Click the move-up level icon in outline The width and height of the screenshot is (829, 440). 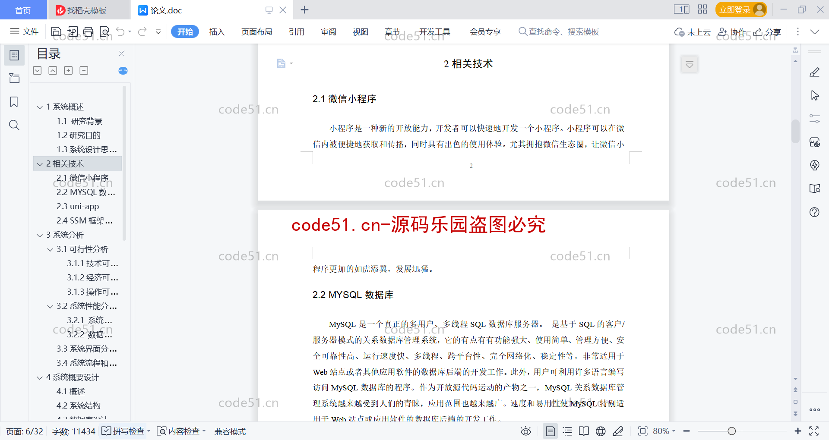click(53, 70)
